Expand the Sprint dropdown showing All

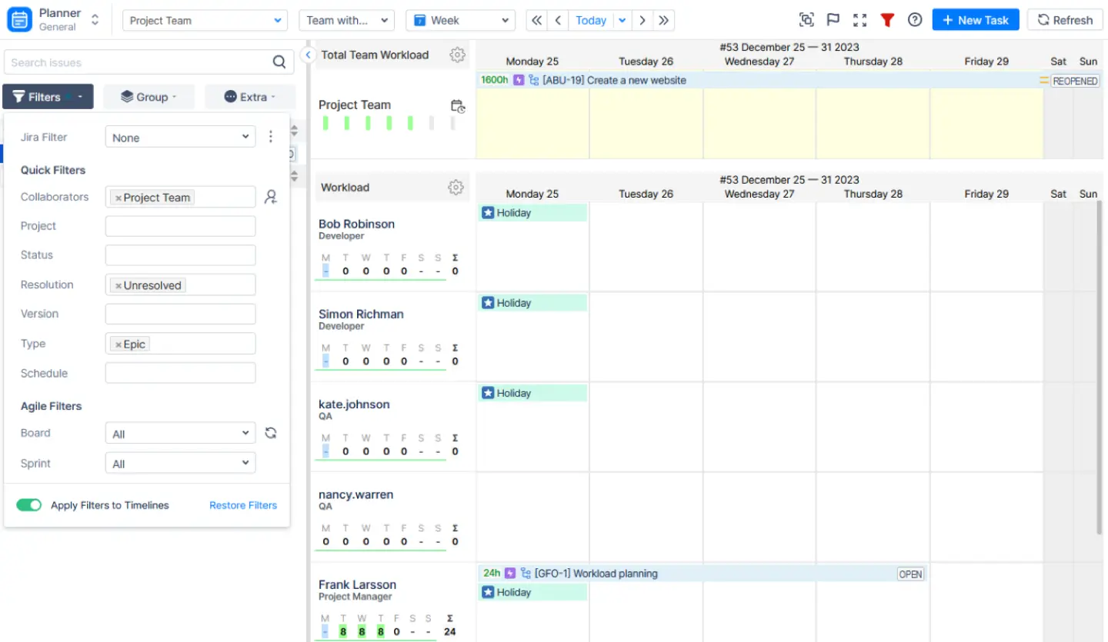(x=180, y=463)
